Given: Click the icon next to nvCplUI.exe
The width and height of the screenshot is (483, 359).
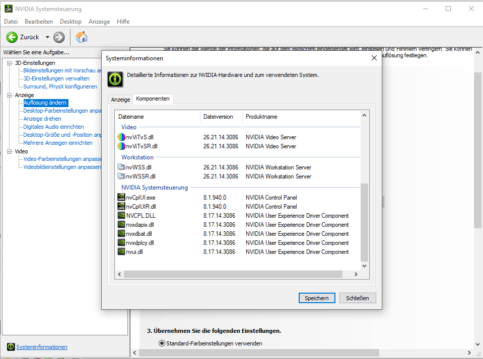Looking at the screenshot, I should coord(121,197).
